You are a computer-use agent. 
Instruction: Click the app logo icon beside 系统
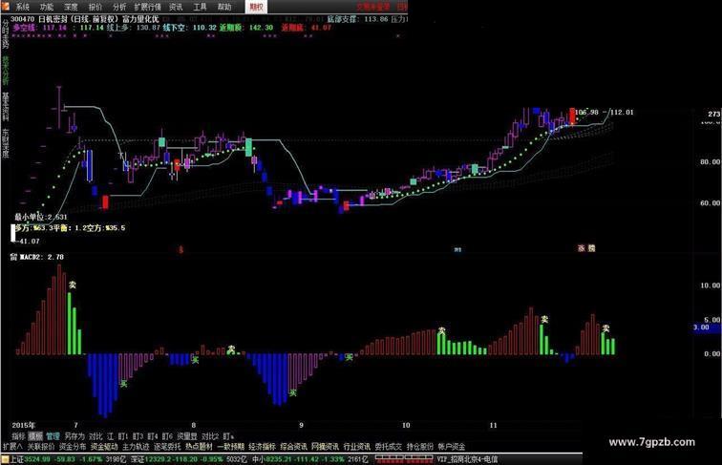tap(5, 6)
